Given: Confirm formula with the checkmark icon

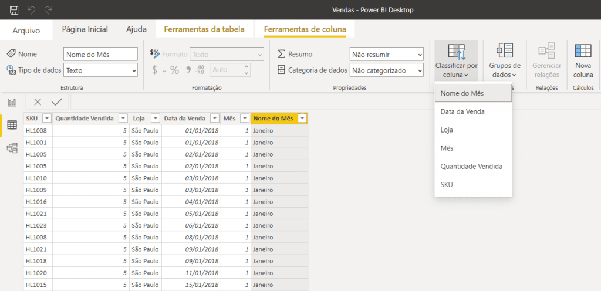Looking at the screenshot, I should [x=57, y=101].
